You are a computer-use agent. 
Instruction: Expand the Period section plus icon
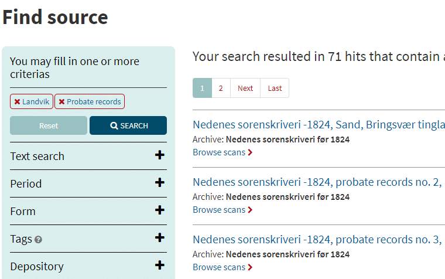click(159, 183)
